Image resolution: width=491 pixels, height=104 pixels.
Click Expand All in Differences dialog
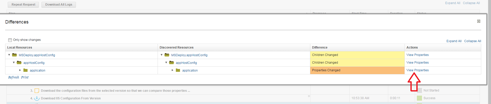454,41
